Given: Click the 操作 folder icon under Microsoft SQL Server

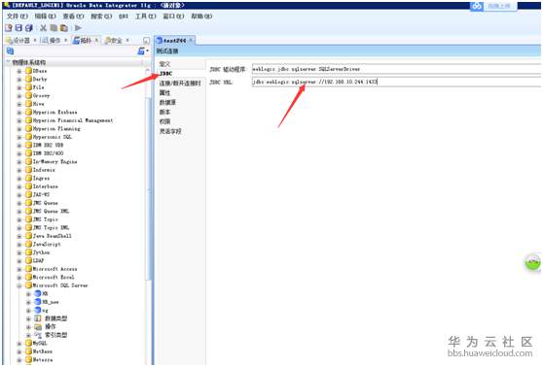Looking at the screenshot, I should pyautogui.click(x=38, y=326).
